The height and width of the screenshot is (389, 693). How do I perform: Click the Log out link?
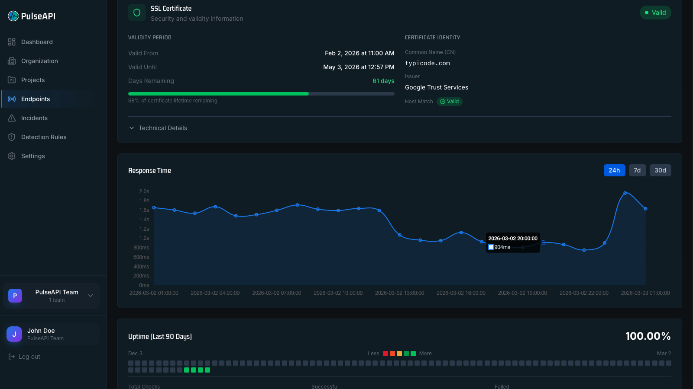[x=24, y=356]
